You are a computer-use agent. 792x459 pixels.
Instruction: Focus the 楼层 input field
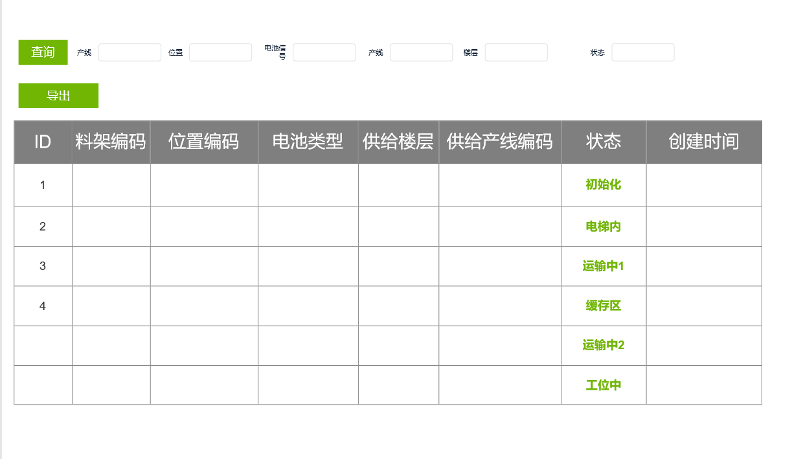tap(516, 52)
